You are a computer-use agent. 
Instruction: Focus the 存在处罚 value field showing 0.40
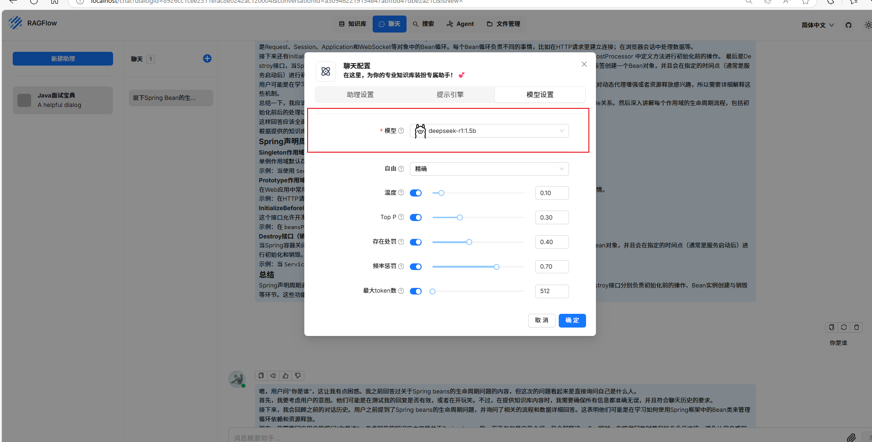[552, 242]
